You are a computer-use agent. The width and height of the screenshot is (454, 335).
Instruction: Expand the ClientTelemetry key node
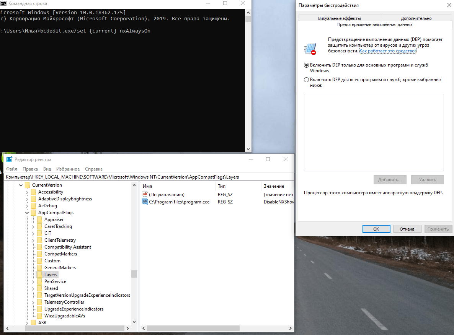point(33,240)
